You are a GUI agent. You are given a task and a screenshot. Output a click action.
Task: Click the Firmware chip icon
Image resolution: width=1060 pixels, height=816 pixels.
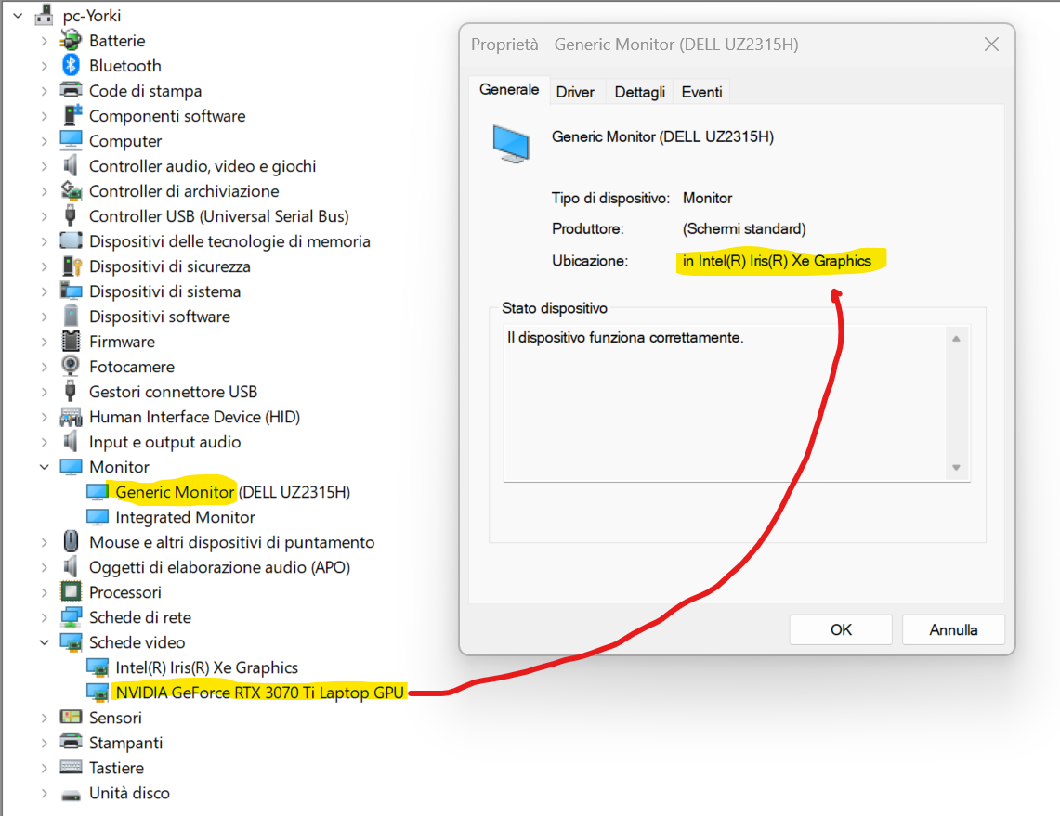coord(69,341)
